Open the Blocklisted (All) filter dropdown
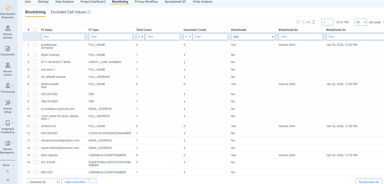 pyautogui.click(x=253, y=36)
